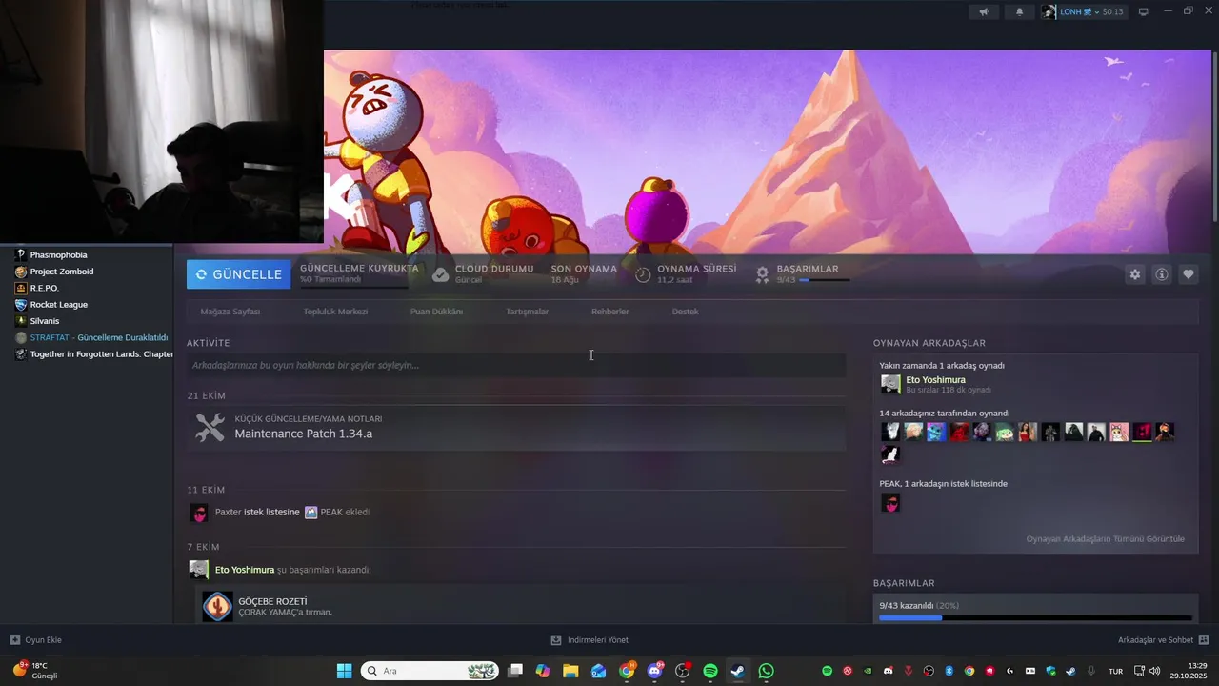Open Spotify from the taskbar
The width and height of the screenshot is (1219, 686).
pyautogui.click(x=710, y=671)
